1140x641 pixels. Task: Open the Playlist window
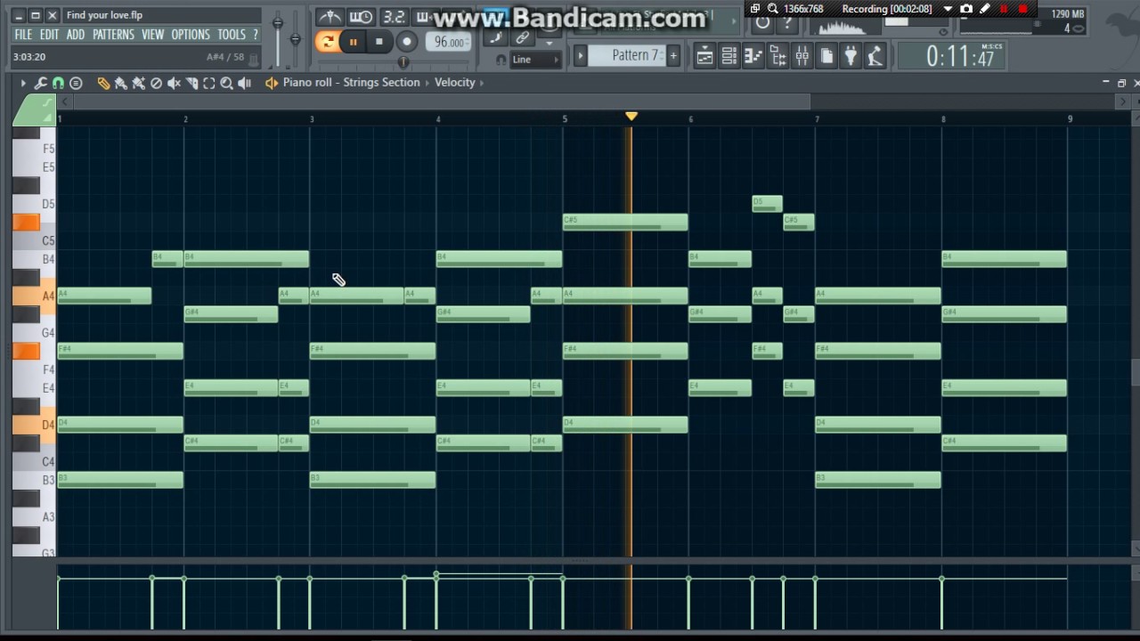pyautogui.click(x=704, y=57)
